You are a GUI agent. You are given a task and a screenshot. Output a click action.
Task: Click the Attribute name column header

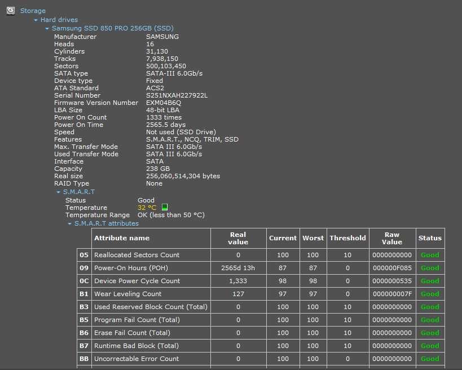point(122,238)
